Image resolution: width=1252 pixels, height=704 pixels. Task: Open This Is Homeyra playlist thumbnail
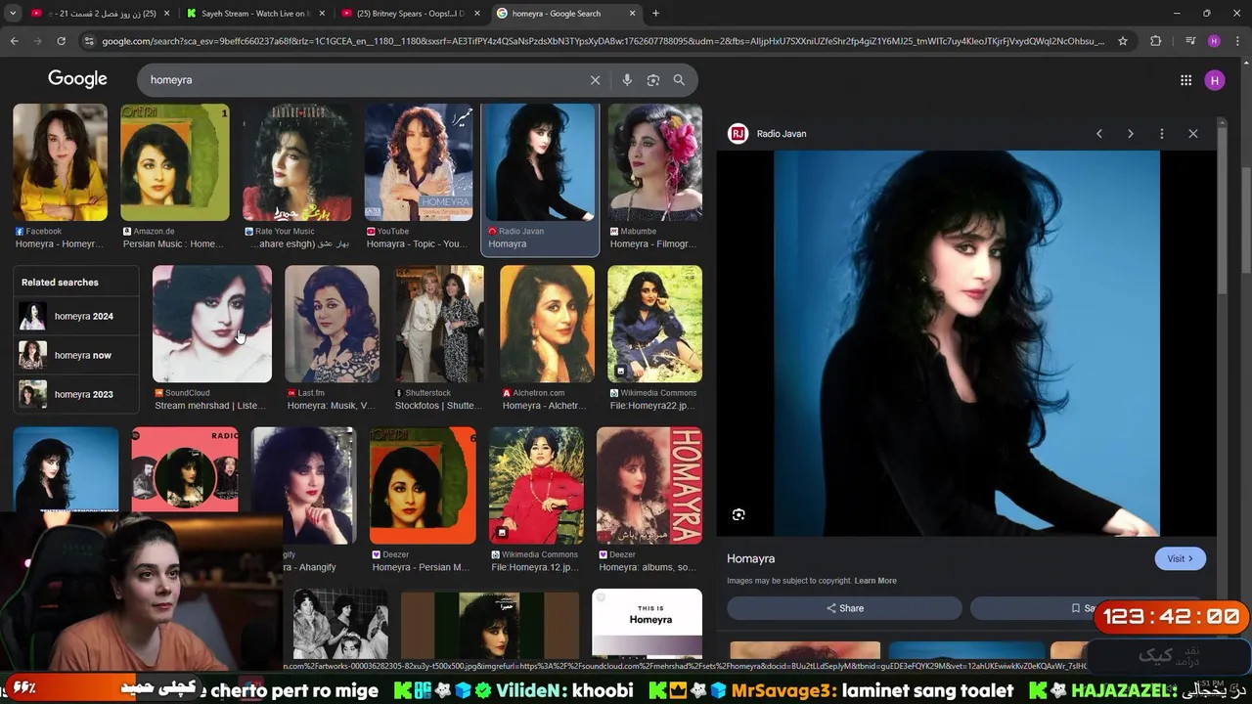[647, 622]
